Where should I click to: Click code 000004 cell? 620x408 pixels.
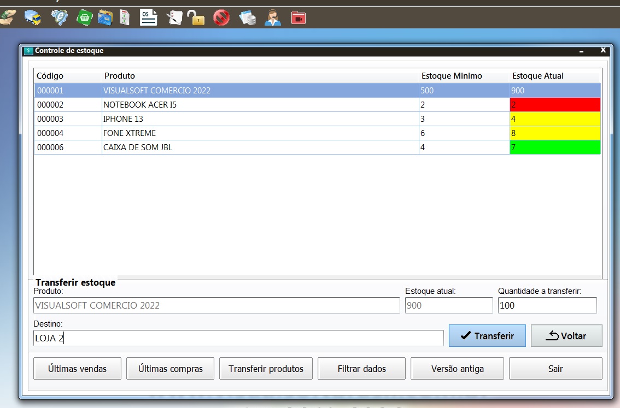(68, 133)
